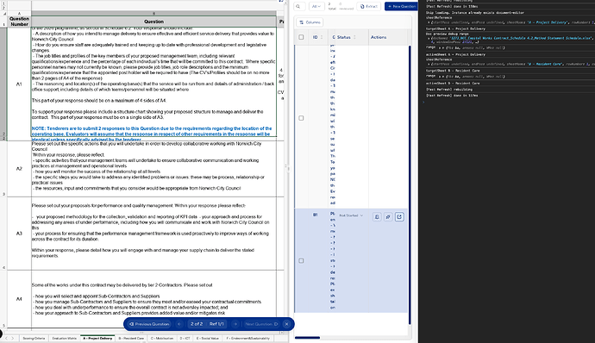
Task: Click the A4 question text about tier 2 Contractors
Action: click(x=147, y=299)
